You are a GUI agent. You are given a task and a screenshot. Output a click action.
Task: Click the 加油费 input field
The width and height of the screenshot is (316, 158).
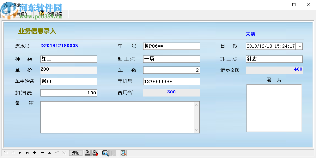click(69, 93)
